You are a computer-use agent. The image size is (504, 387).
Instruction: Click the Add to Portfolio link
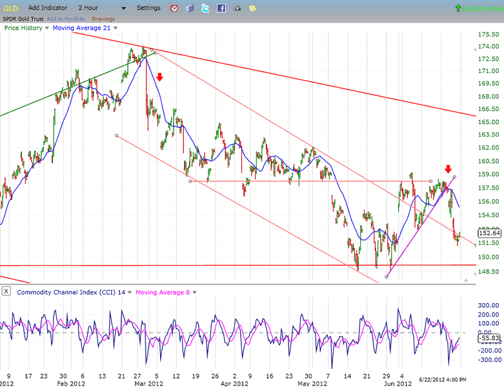[66, 19]
